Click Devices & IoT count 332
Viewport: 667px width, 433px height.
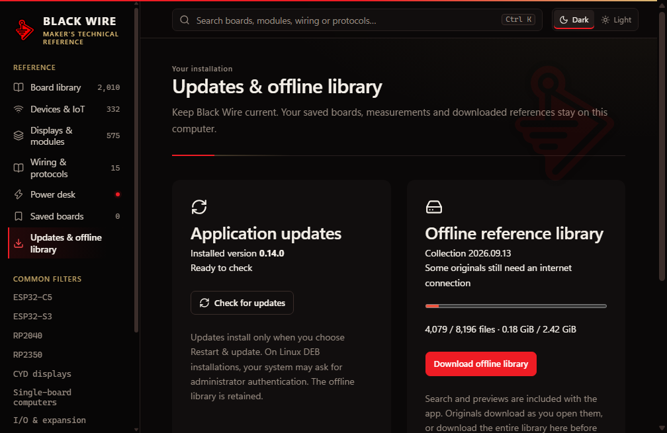click(x=113, y=109)
